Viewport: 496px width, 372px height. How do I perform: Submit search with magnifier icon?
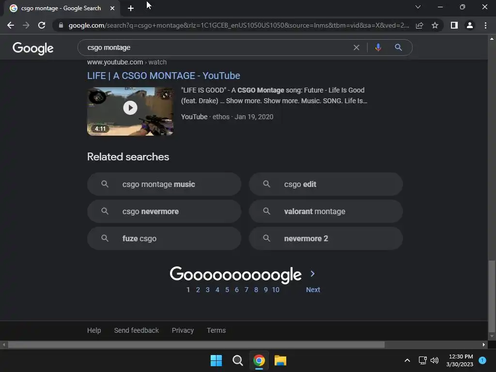coord(398,47)
